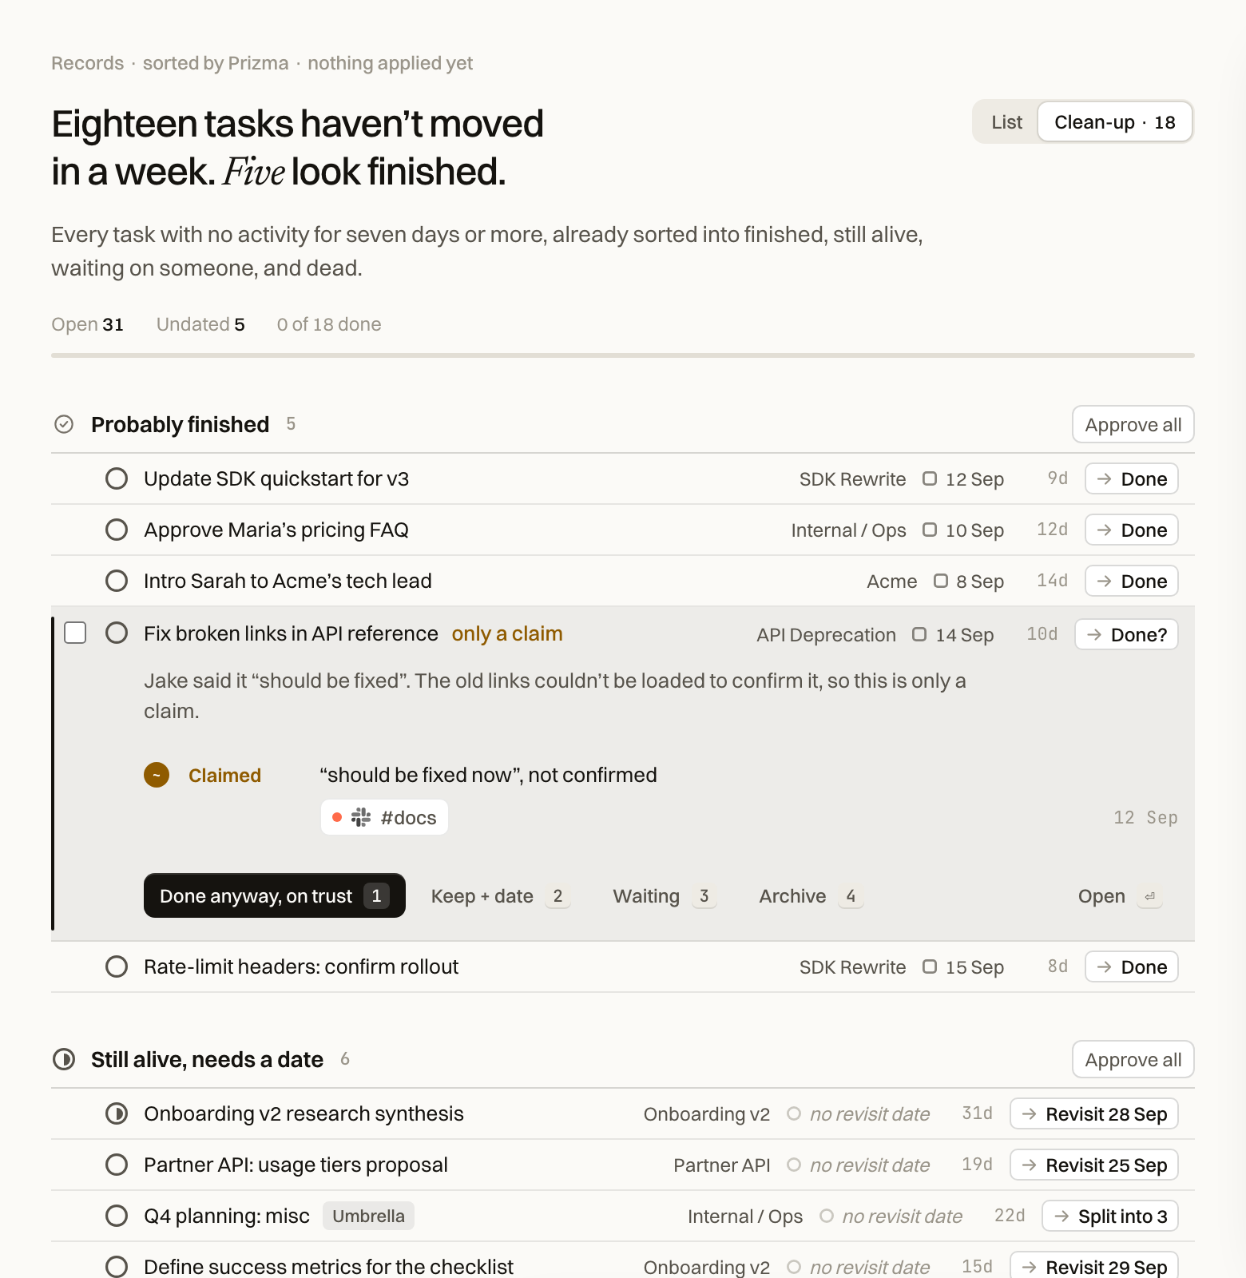Screen dimensions: 1246x1278
Task: Click the Done? button for Fix broken links
Action: pos(1126,634)
